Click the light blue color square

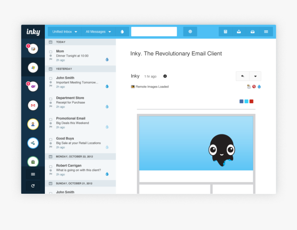(x=247, y=101)
